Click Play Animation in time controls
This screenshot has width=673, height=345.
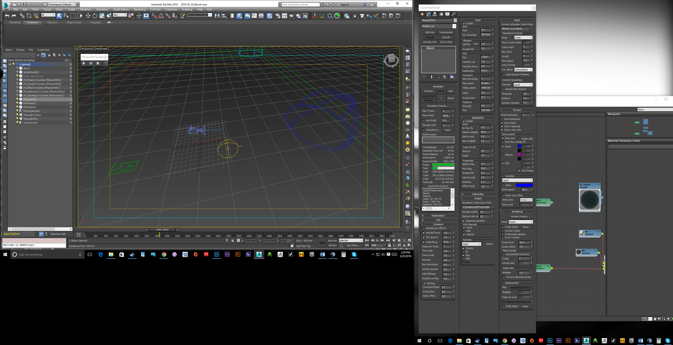(x=377, y=240)
